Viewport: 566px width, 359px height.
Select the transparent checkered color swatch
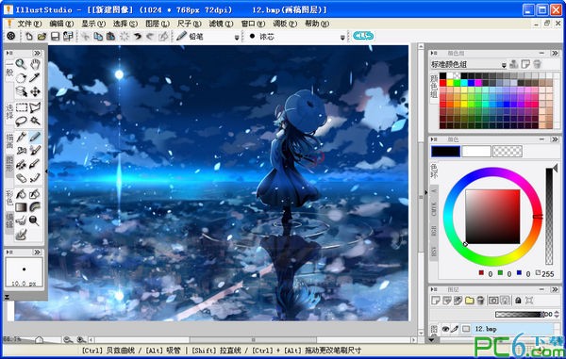(508, 151)
